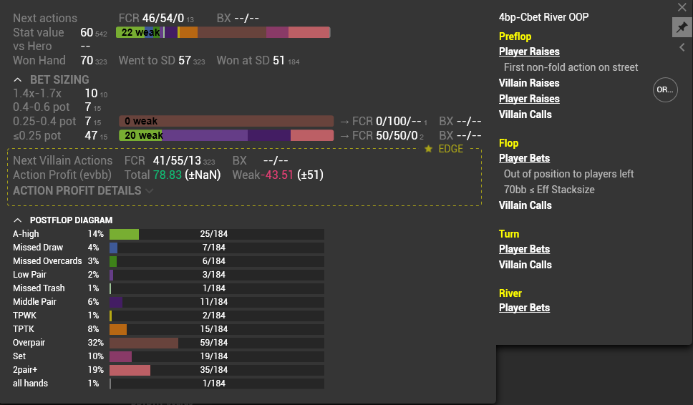Open Flop Player Bets link

pyautogui.click(x=524, y=158)
